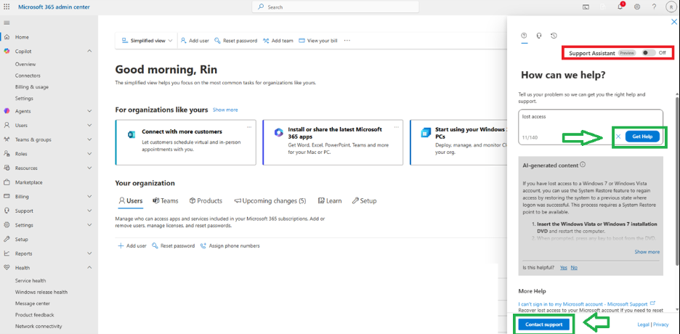Open the notifications bell

pos(620,7)
